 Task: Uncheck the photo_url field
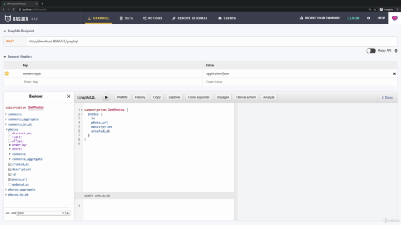pos(10,179)
